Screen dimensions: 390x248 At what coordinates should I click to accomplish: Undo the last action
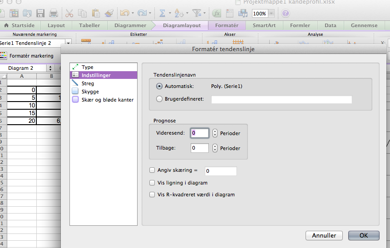tap(124, 13)
